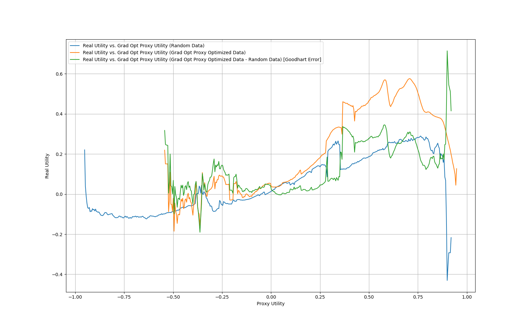
Task: Click the blue curve's lowest point
Action: pos(447,280)
